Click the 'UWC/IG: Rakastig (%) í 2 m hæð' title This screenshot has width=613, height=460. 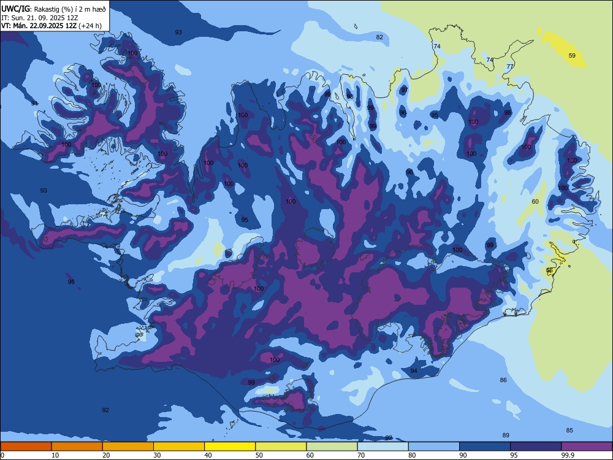click(53, 9)
